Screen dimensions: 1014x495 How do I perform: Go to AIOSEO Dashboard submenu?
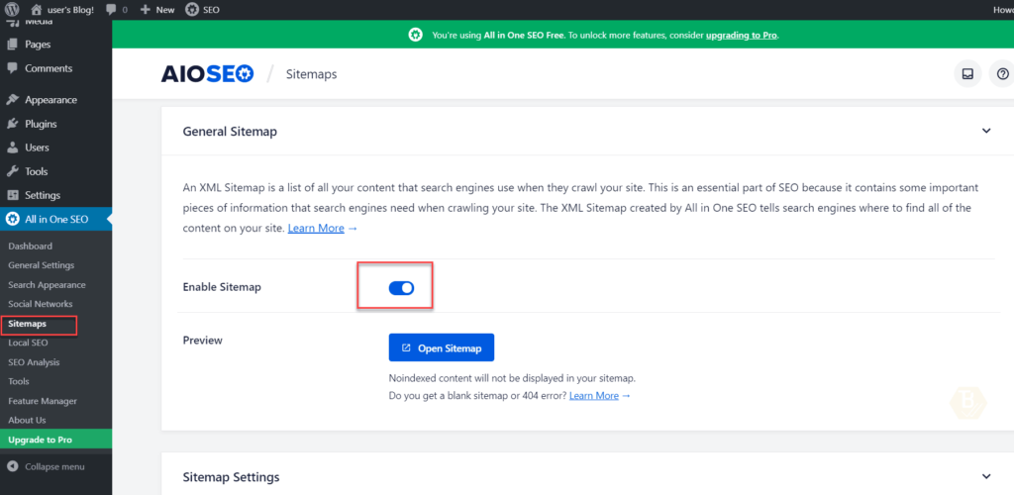(31, 247)
